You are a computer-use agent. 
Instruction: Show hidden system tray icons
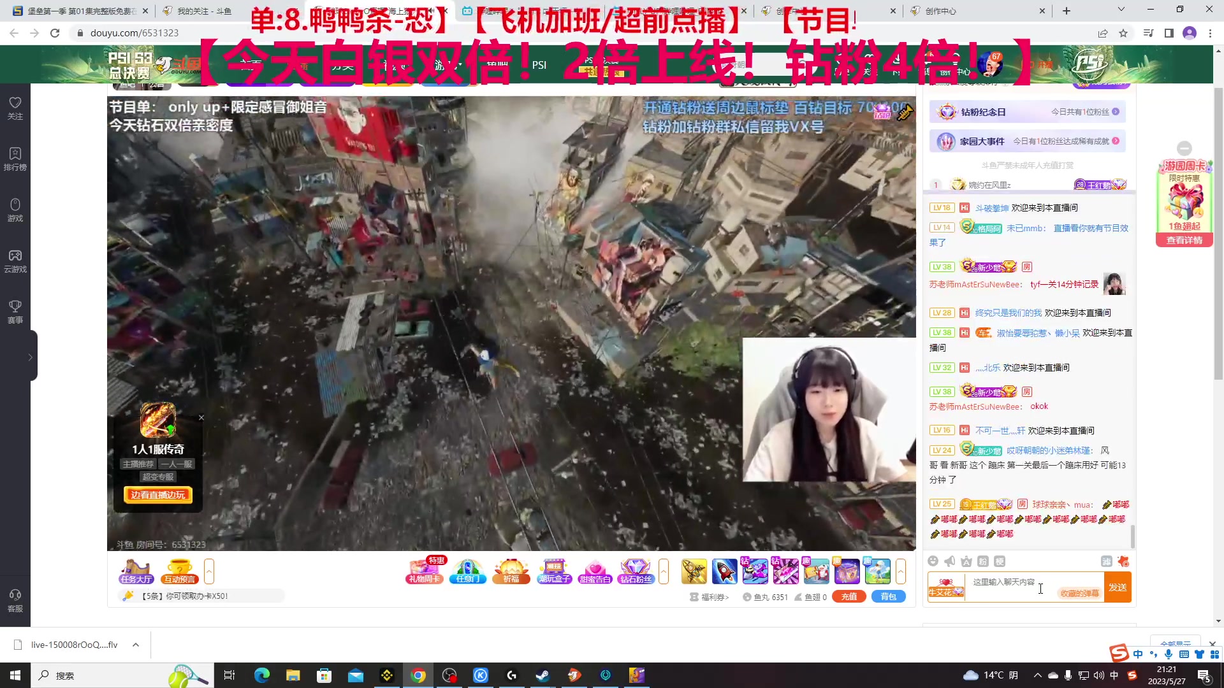point(1038,675)
